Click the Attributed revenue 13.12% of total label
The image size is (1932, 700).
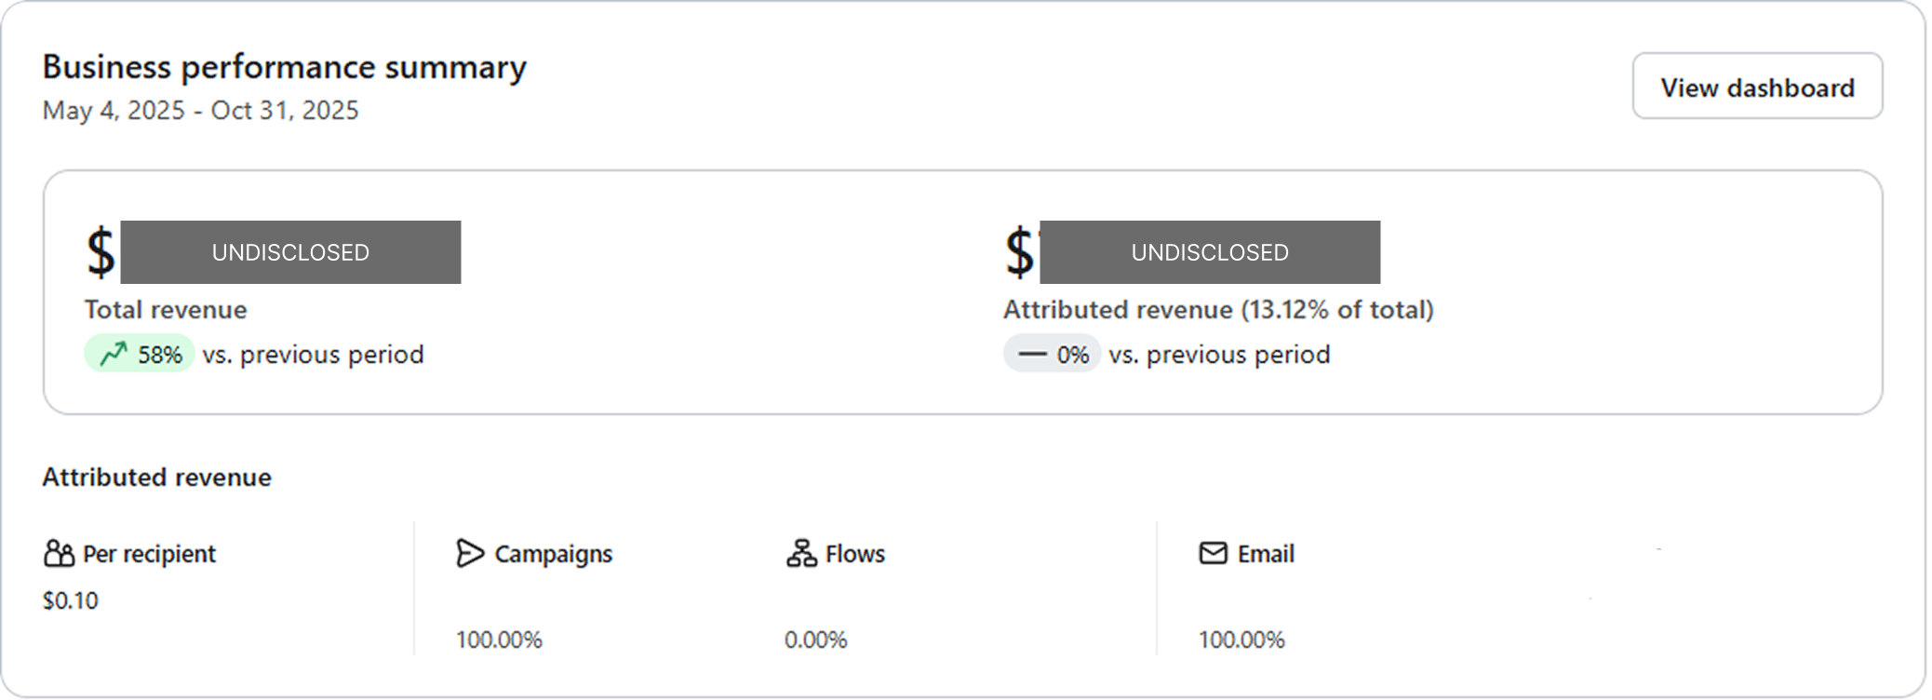1218,309
